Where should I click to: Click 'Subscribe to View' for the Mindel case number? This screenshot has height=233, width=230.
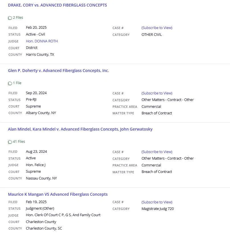(157, 152)
